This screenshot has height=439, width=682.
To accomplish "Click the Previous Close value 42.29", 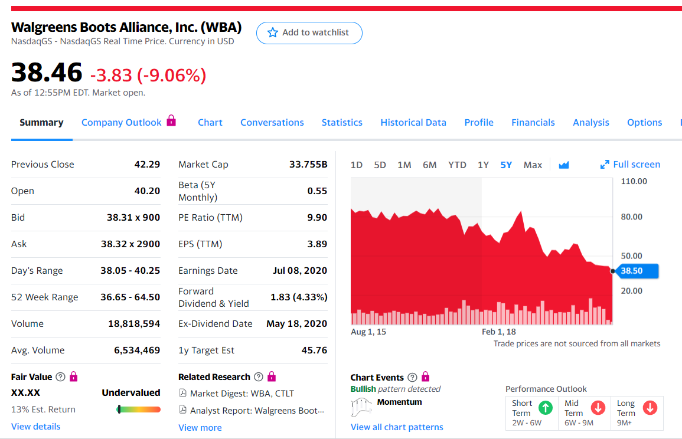I will 147,164.
